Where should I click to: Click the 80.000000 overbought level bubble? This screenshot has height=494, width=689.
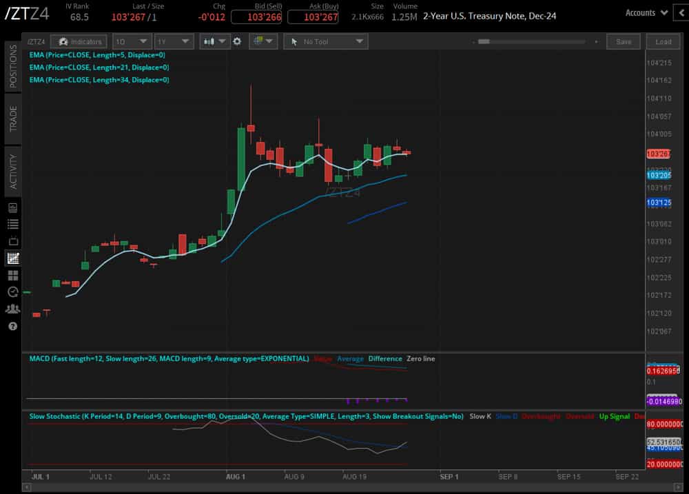[665, 424]
